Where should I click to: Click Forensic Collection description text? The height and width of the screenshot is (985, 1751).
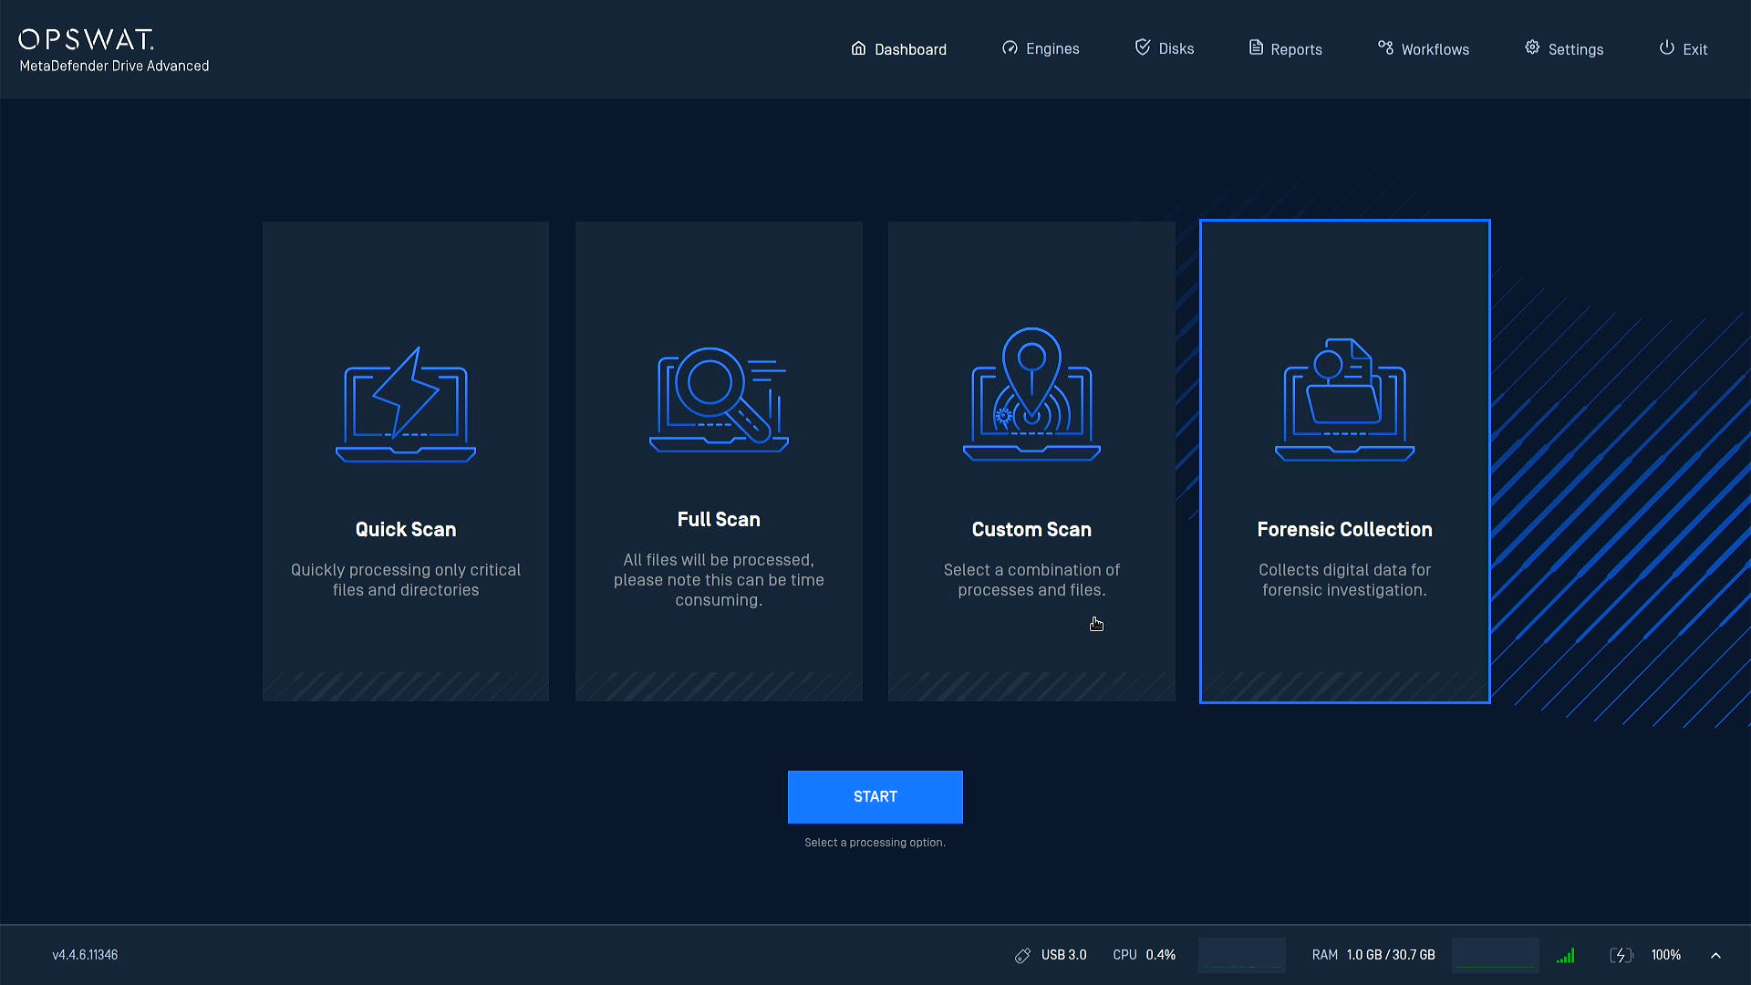pos(1344,580)
